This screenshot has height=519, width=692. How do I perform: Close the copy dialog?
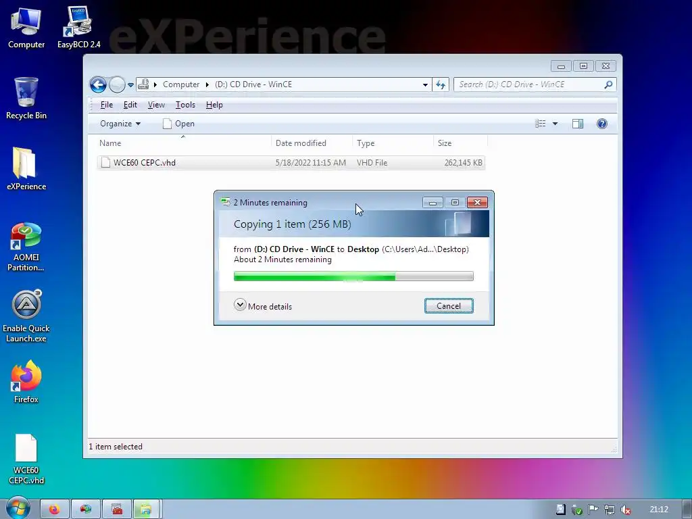477,202
